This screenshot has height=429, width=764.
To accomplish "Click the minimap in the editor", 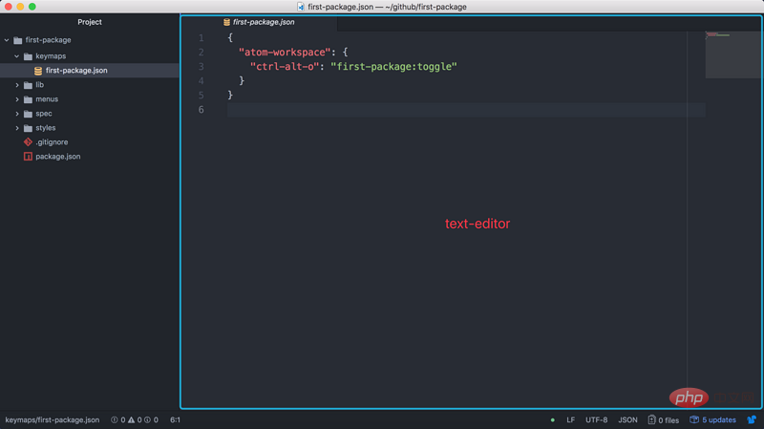I will (732, 54).
